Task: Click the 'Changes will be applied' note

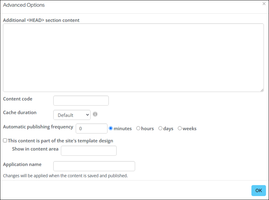Action: (65, 176)
